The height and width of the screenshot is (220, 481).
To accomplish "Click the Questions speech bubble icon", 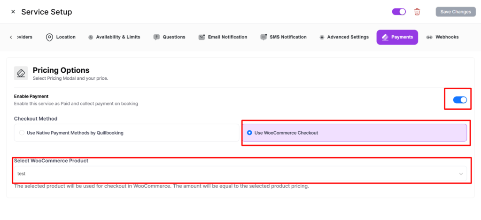I will click(x=156, y=37).
